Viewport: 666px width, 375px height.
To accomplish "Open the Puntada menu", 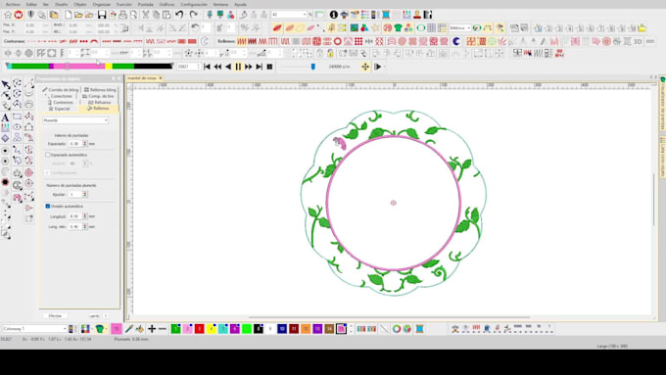I will tap(145, 4).
